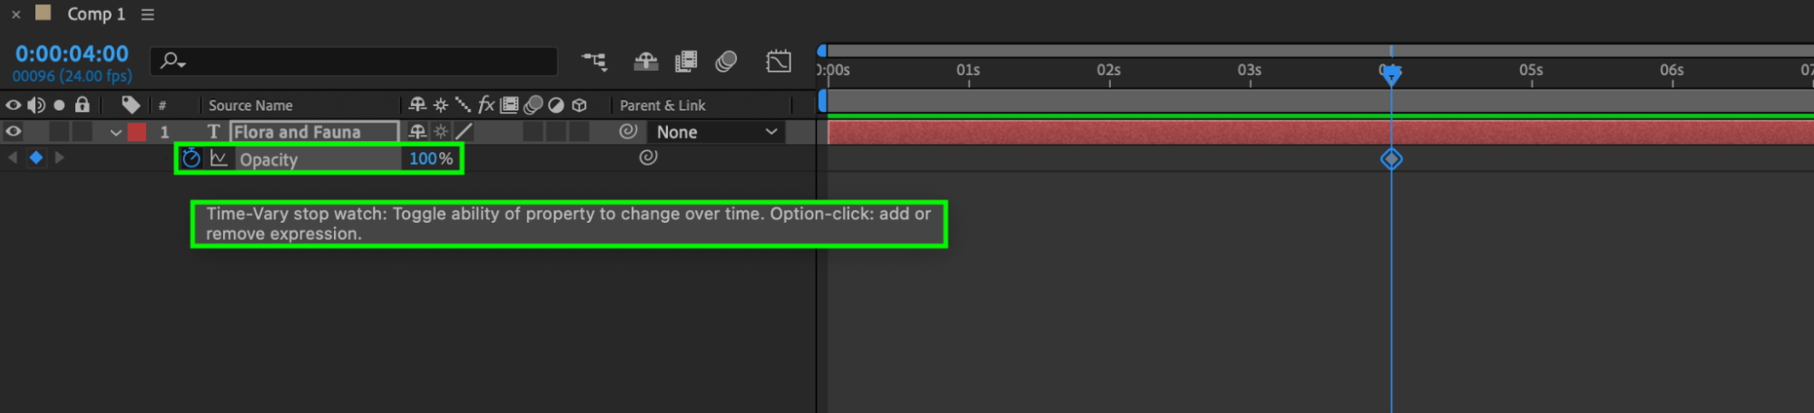Select the Opacity keyframe on the timeline

click(x=1391, y=159)
